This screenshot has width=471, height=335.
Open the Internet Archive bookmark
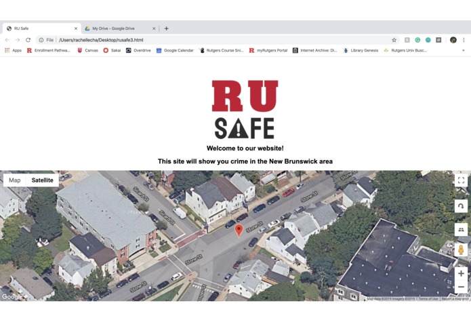point(315,50)
